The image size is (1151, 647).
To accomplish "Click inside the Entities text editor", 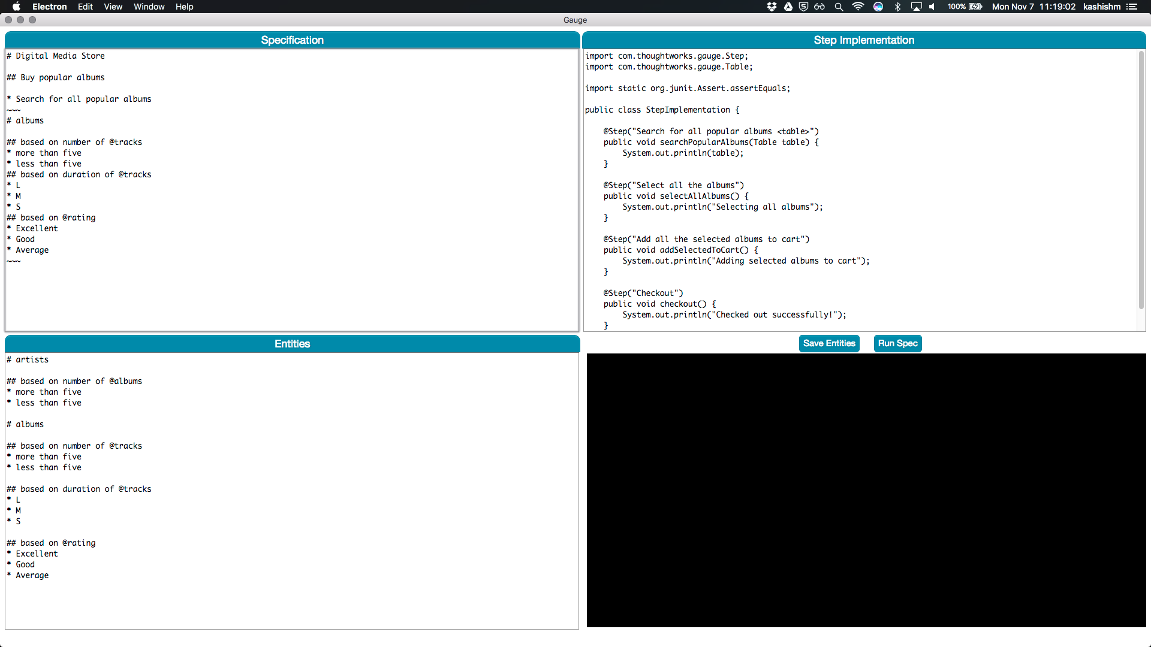I will click(292, 599).
